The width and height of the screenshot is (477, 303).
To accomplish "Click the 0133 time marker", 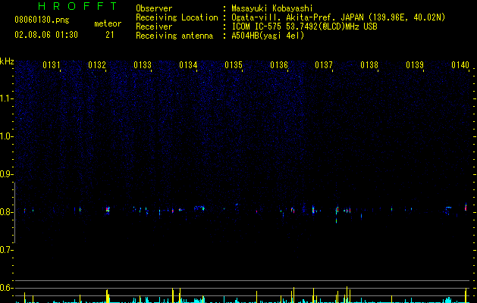I will point(143,65).
